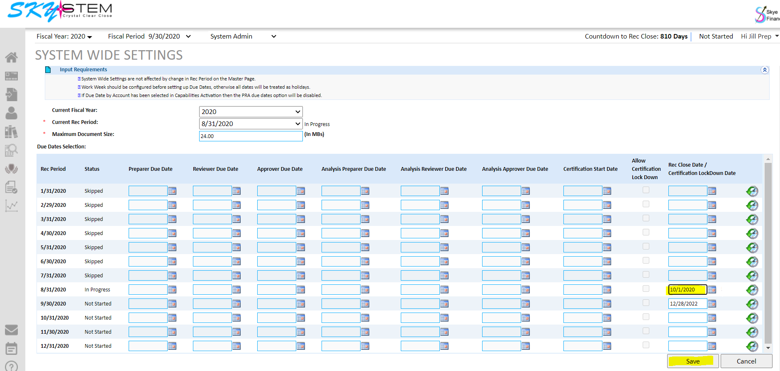Image resolution: width=780 pixels, height=371 pixels.
Task: Go to Home in the left sidebar
Action: click(x=11, y=58)
